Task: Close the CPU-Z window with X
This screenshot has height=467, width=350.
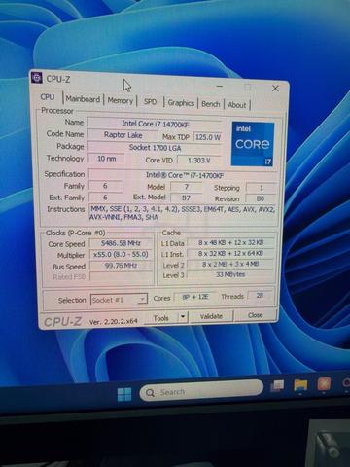Action: (x=275, y=89)
